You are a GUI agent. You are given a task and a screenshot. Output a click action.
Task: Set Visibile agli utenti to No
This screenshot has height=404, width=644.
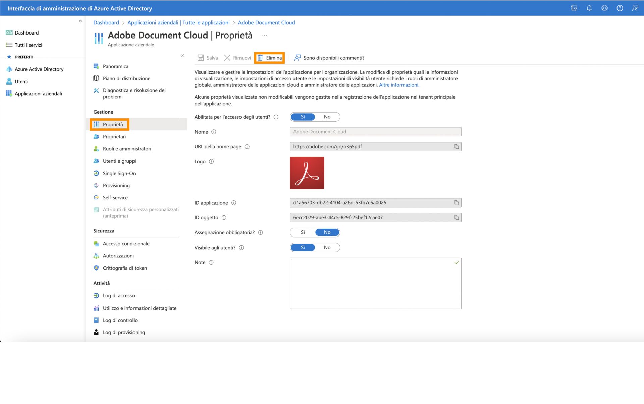point(327,248)
